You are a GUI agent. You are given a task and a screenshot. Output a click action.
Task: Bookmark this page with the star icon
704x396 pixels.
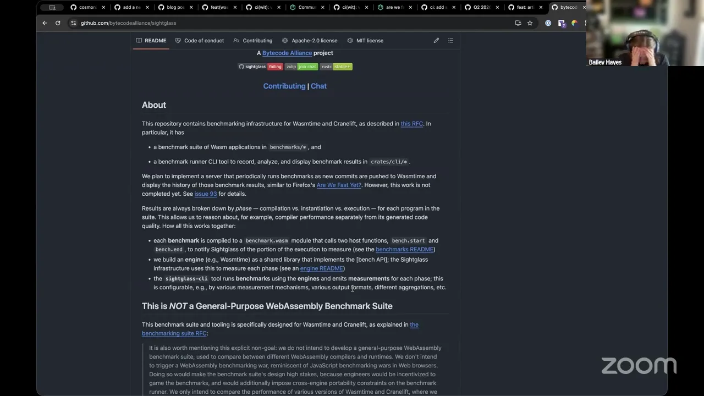point(530,23)
